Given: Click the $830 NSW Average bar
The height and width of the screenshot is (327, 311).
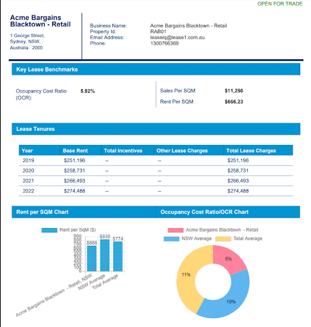Looking at the screenshot, I should pyautogui.click(x=105, y=255).
